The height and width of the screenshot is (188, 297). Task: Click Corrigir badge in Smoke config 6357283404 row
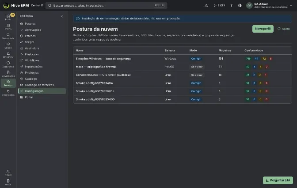[196, 83]
